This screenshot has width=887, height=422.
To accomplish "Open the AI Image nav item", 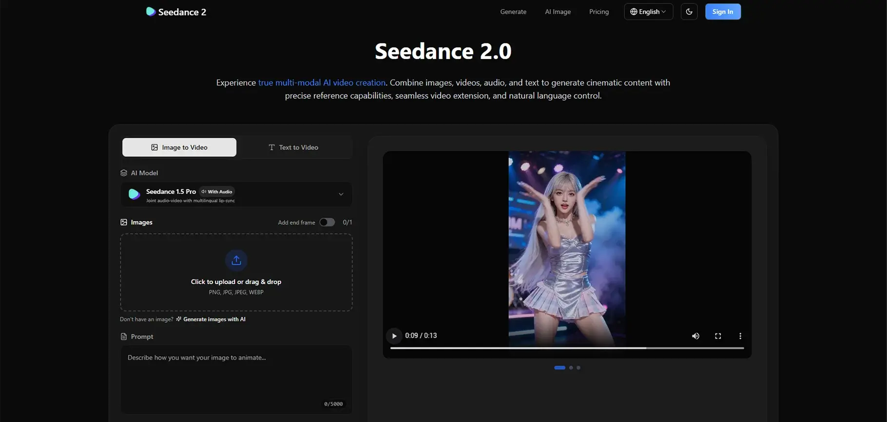I will pyautogui.click(x=558, y=12).
